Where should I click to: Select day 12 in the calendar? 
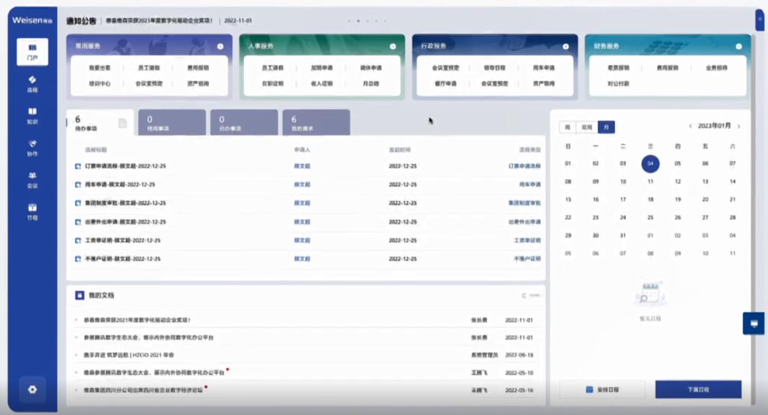[677, 182]
